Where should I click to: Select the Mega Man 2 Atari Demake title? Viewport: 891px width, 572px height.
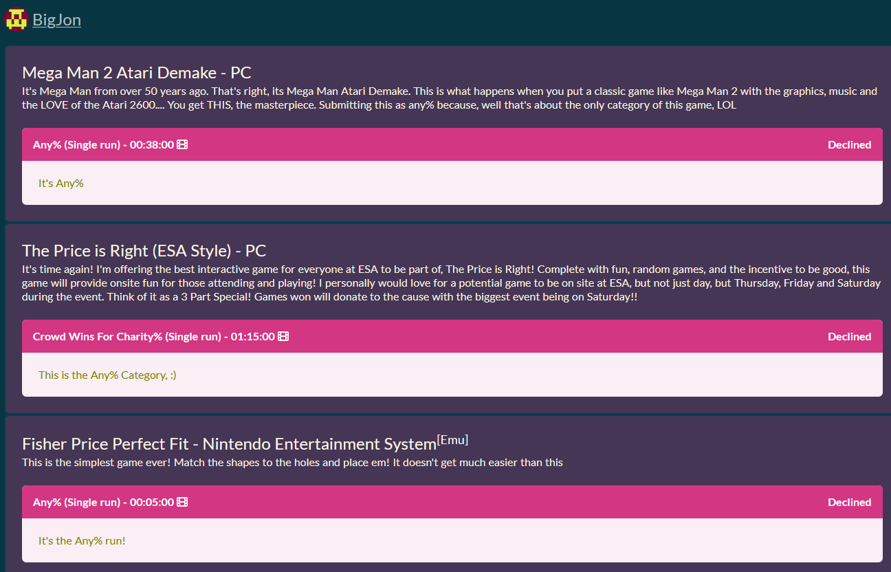click(137, 73)
